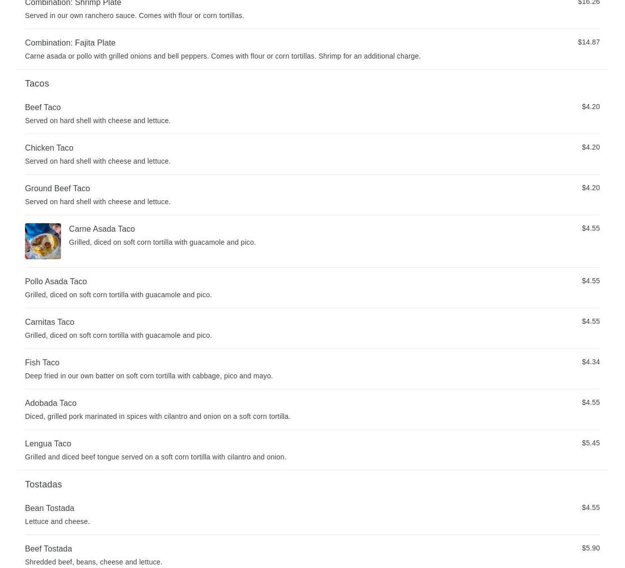Select the Carne Asada Taco title
Screen dimensions: 625x568
click(101, 229)
